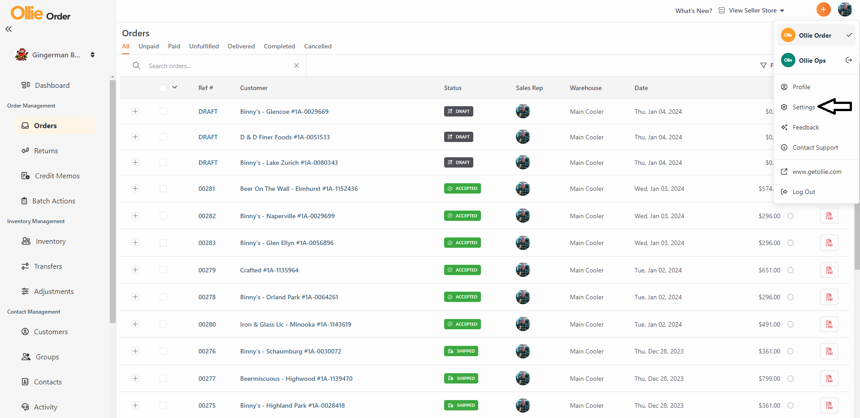The width and height of the screenshot is (860, 418).
Task: Download PDF for order 00275
Action: pyautogui.click(x=829, y=405)
